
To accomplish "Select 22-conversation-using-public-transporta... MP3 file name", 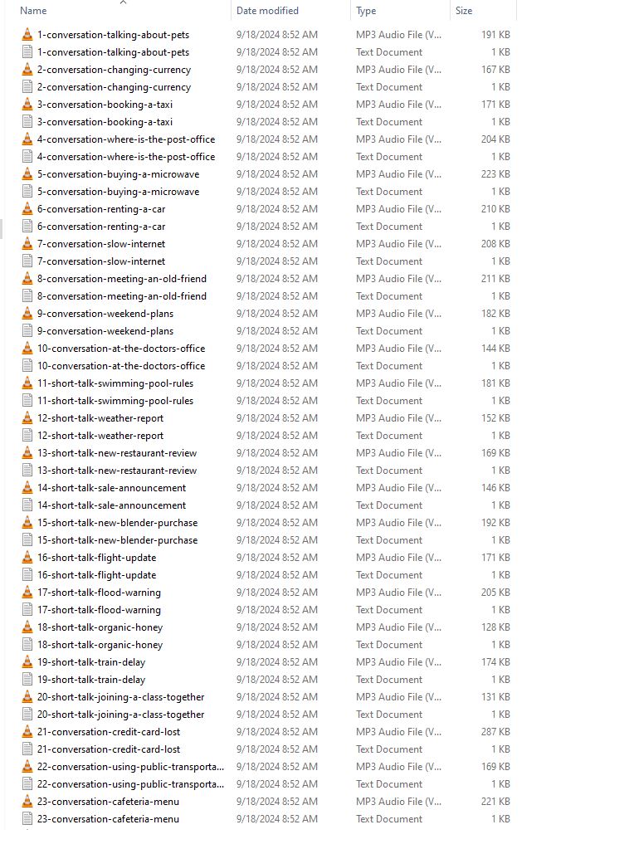I will (130, 767).
